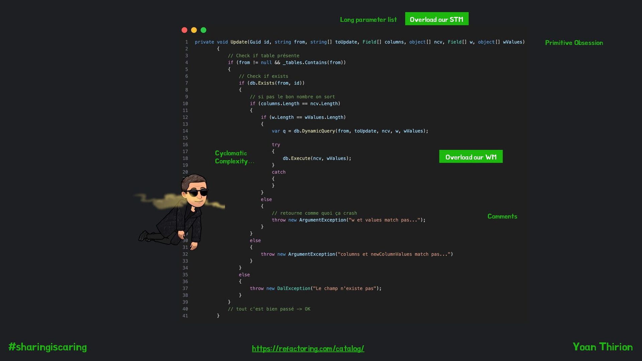Click the green Comments label
Screen dimensions: 642x361
[502, 216]
